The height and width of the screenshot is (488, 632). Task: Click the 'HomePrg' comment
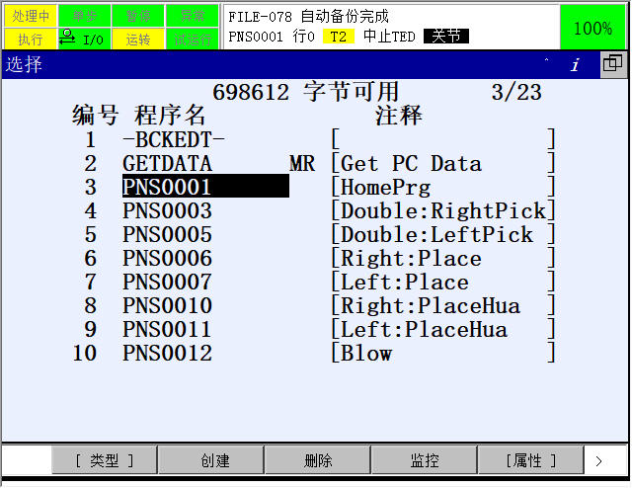386,188
